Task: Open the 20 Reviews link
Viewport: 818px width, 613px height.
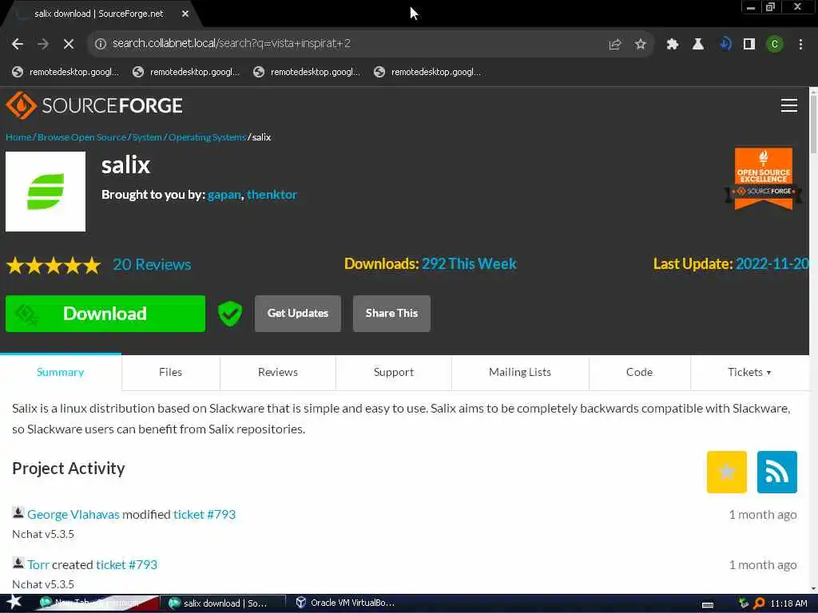Action: pyautogui.click(x=153, y=265)
